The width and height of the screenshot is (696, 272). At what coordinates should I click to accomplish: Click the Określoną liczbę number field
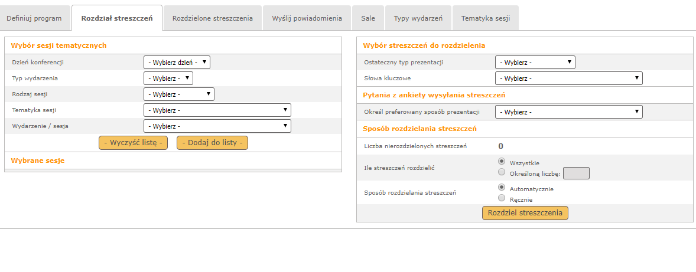pyautogui.click(x=576, y=173)
